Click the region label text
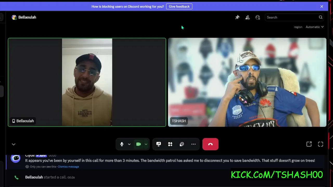 pyautogui.click(x=298, y=27)
